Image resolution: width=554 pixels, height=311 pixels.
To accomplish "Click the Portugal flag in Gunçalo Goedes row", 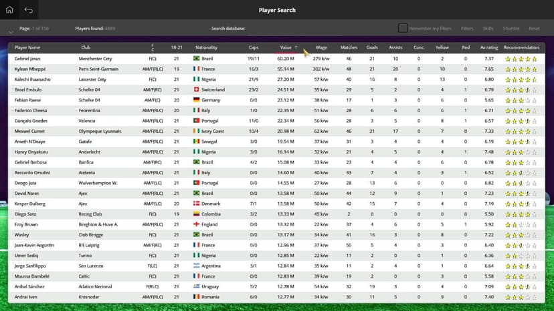I will (197, 121).
